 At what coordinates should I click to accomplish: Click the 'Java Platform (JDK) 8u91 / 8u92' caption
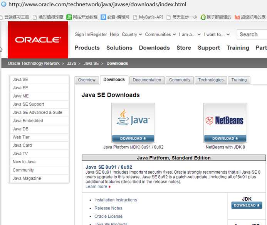coord(133,147)
